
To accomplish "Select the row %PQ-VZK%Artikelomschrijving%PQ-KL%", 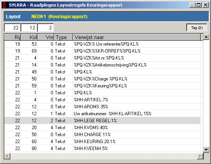I will click(x=102, y=65).
